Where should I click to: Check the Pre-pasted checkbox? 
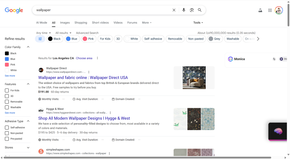point(7,139)
